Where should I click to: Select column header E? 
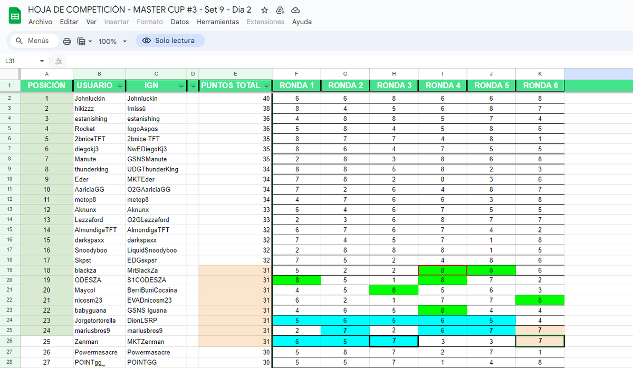pyautogui.click(x=235, y=74)
